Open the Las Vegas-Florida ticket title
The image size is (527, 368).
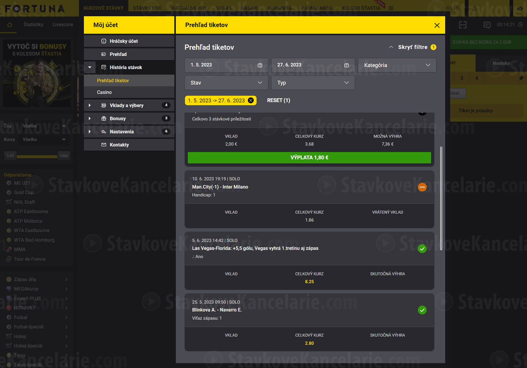point(255,248)
